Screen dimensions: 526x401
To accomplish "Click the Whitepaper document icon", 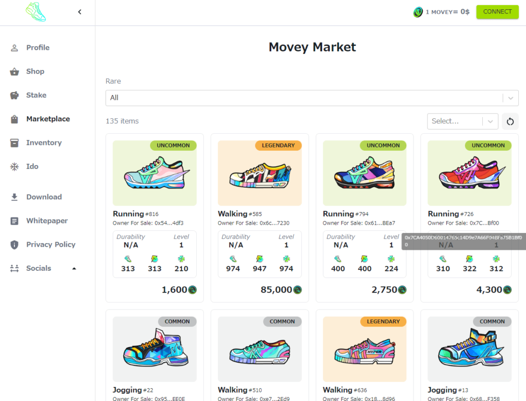I will 14,221.
